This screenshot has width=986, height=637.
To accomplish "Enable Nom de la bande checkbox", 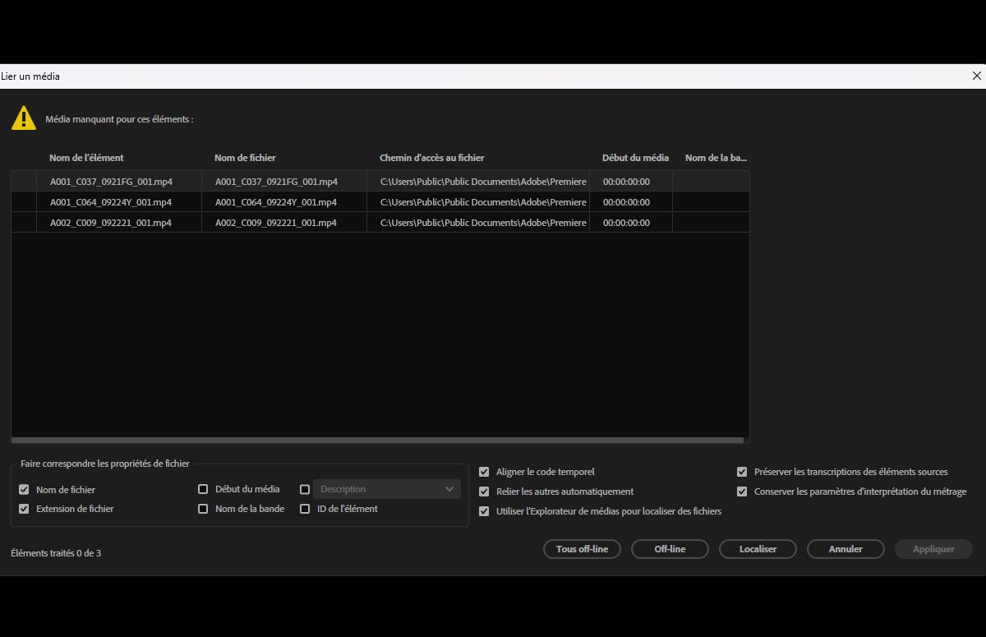I will point(203,509).
